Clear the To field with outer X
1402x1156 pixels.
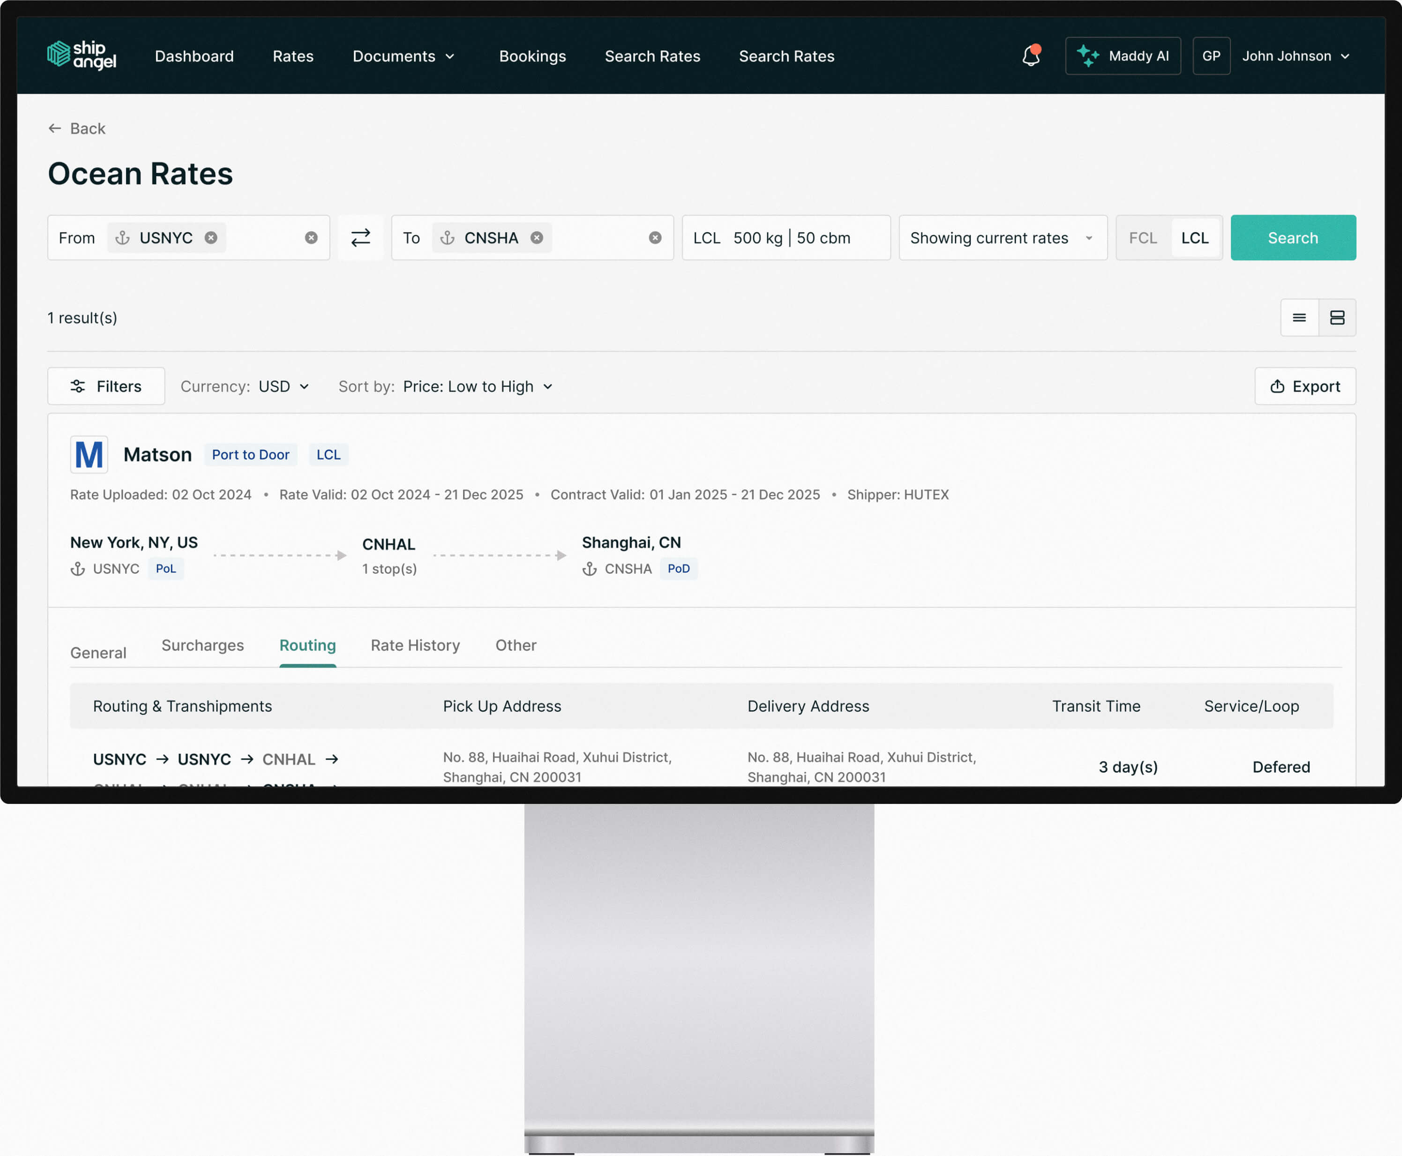tap(655, 238)
